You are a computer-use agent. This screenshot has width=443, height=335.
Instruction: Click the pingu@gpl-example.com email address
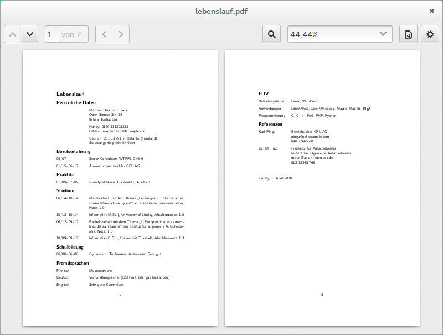(x=310, y=136)
